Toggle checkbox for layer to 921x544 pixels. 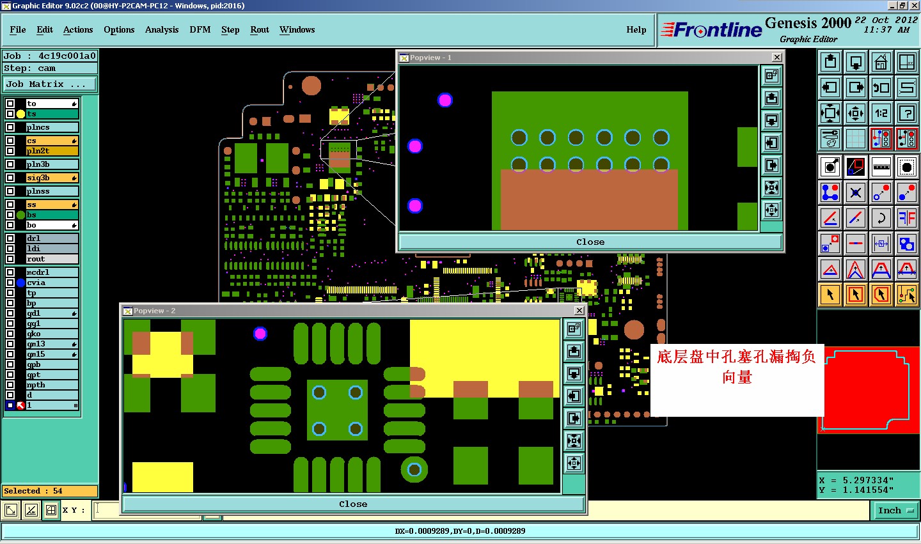(x=10, y=104)
